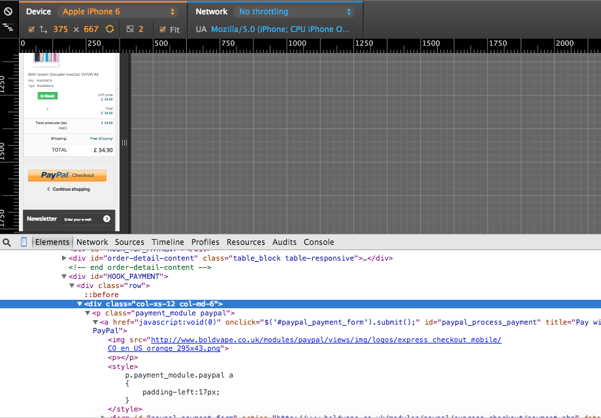The image size is (601, 418).
Task: Switch to the Elements tab
Action: pyautogui.click(x=52, y=242)
